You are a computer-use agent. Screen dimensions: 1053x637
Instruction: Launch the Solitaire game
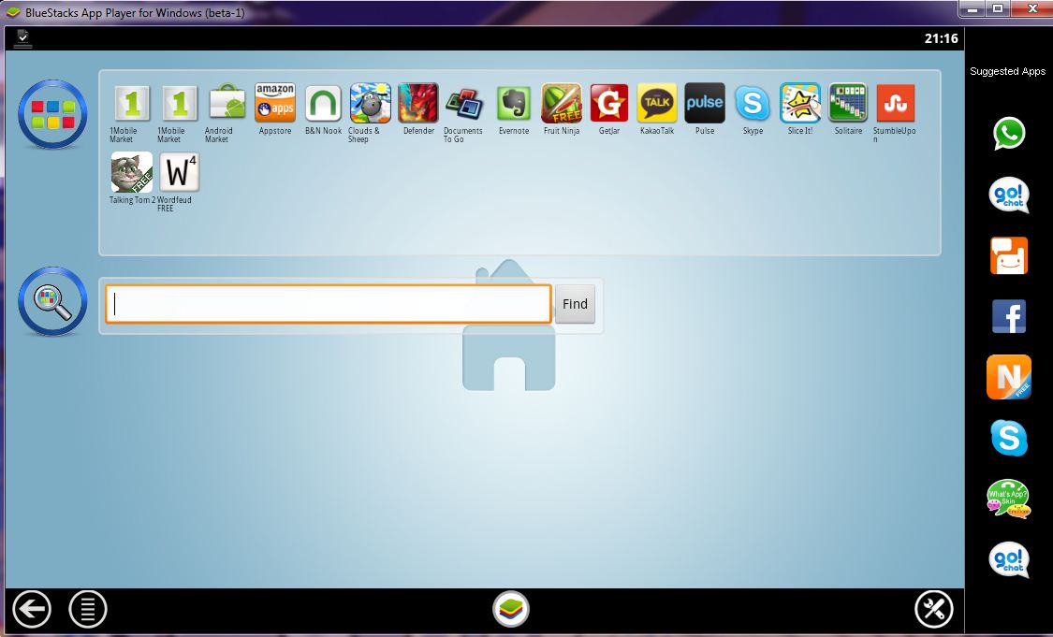click(x=848, y=104)
